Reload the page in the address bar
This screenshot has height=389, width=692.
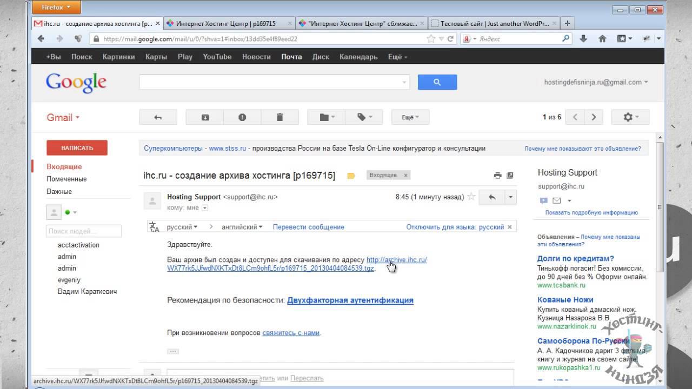(450, 39)
